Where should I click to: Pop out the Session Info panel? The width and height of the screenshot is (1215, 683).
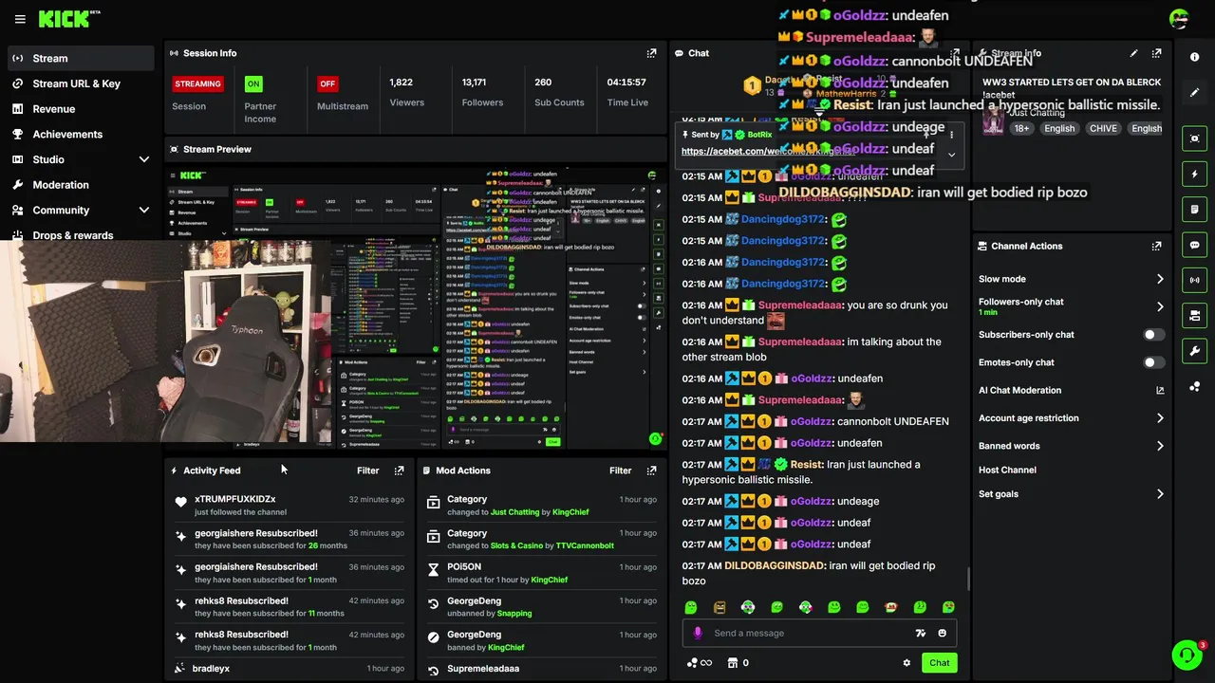pos(651,53)
